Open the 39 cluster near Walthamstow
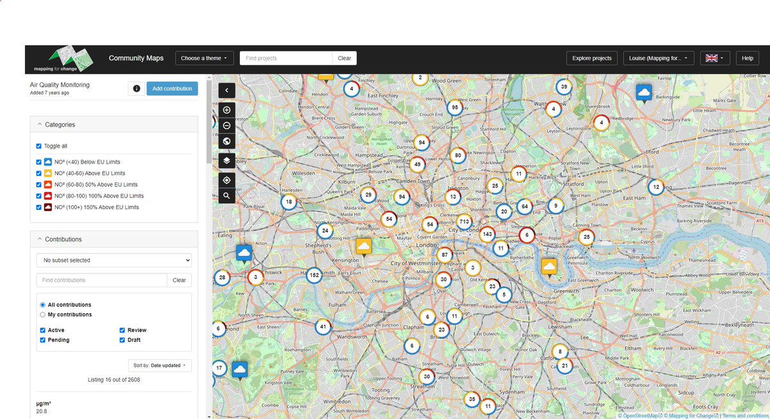The height and width of the screenshot is (419, 770). pos(563,87)
